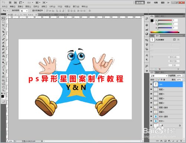Select the 形状 1 layer thumbnail
This screenshot has width=186, height=143.
(x=156, y=121)
